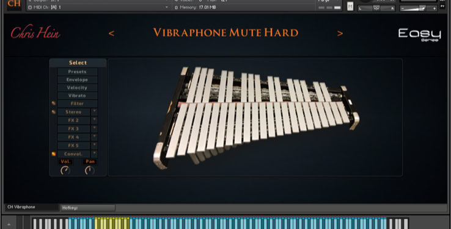Open the FX 3 slot dropdown arrow

tap(94, 129)
